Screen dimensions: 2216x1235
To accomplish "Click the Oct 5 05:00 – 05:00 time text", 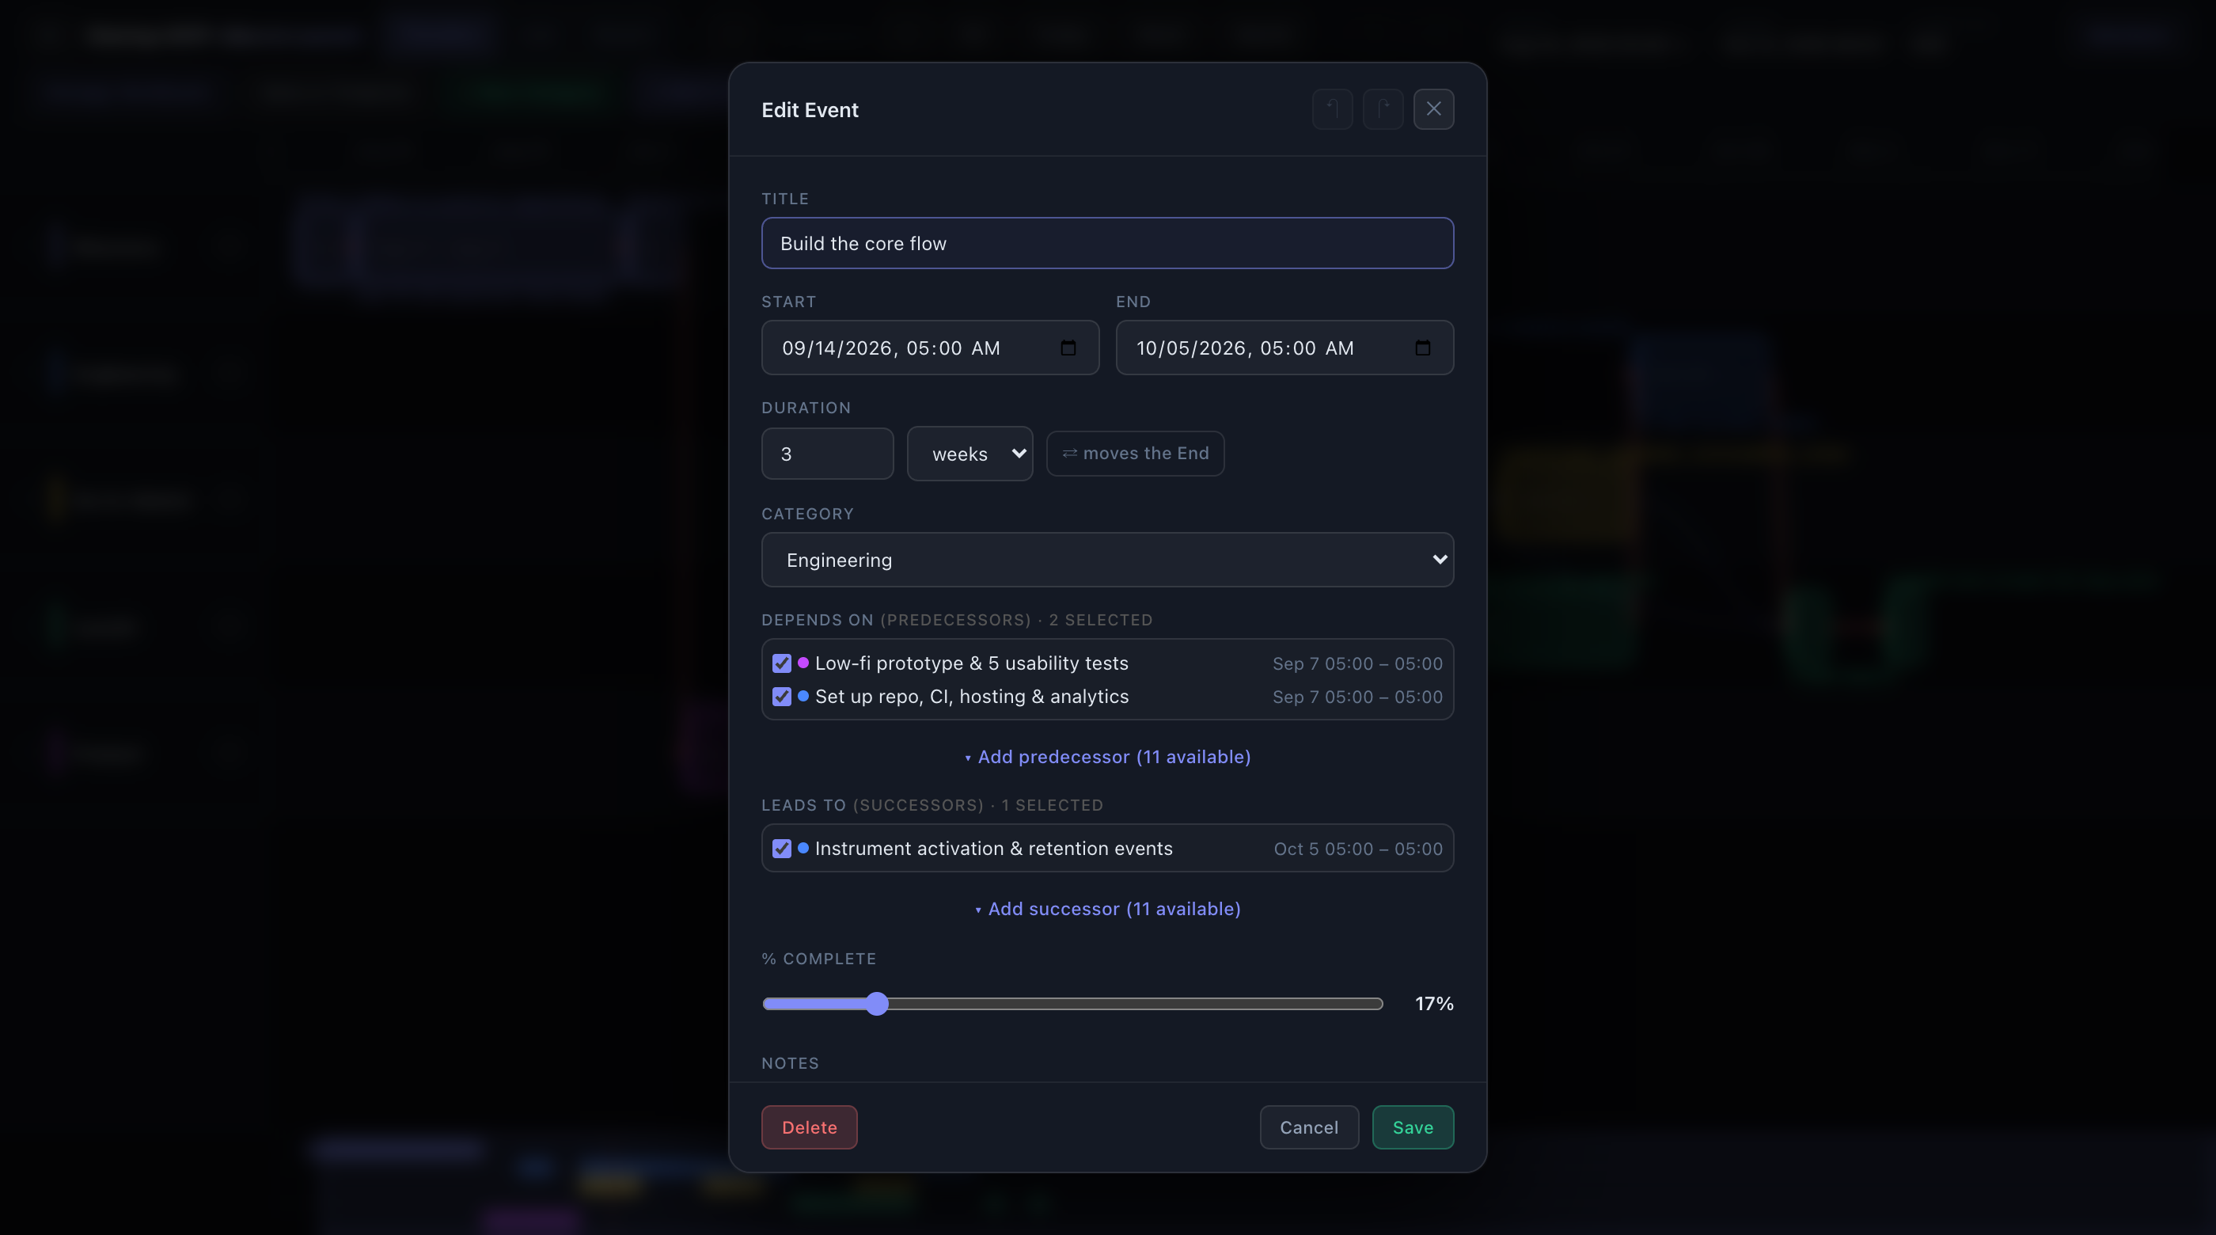I will click(1357, 849).
